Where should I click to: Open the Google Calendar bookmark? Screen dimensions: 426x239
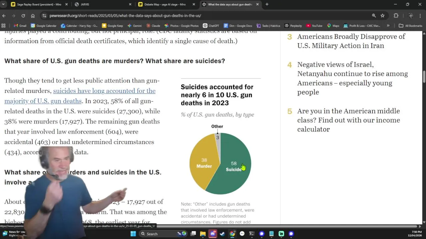pos(44,26)
